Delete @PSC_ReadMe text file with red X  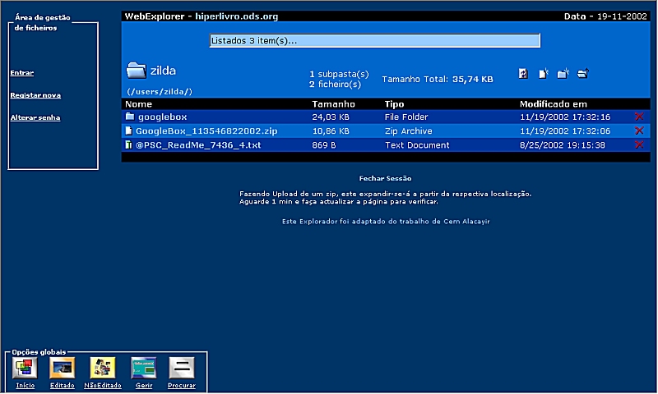tap(639, 144)
